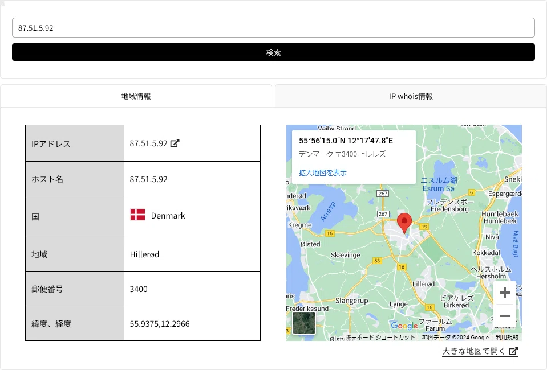Viewport: 547px width, 370px height.
Task: Select the postal code 3400 value
Action: 139,289
